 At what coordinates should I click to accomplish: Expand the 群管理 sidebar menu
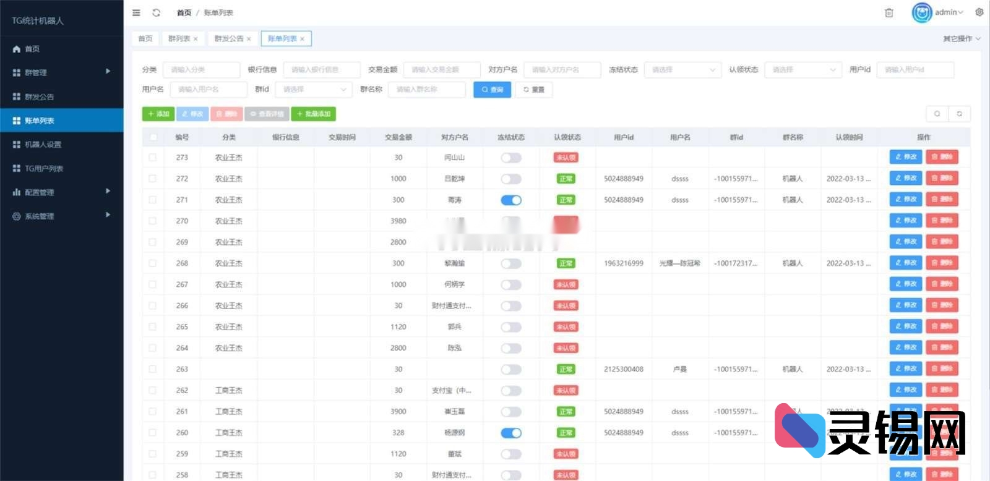pyautogui.click(x=62, y=72)
